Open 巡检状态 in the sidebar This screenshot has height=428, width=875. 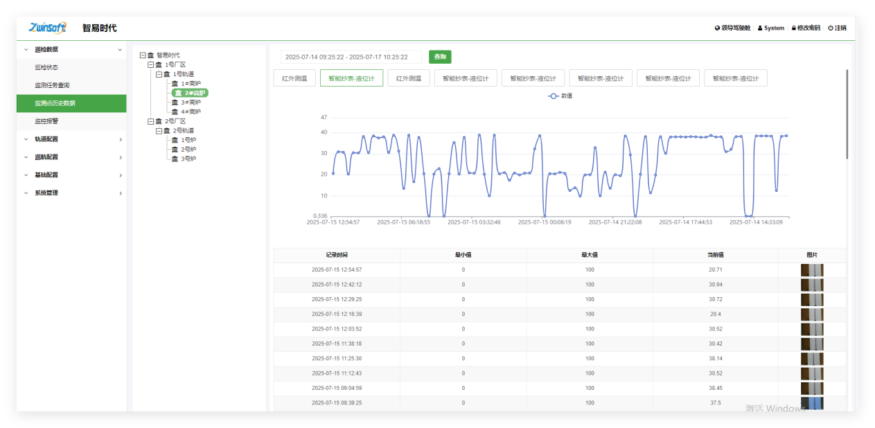pos(46,67)
